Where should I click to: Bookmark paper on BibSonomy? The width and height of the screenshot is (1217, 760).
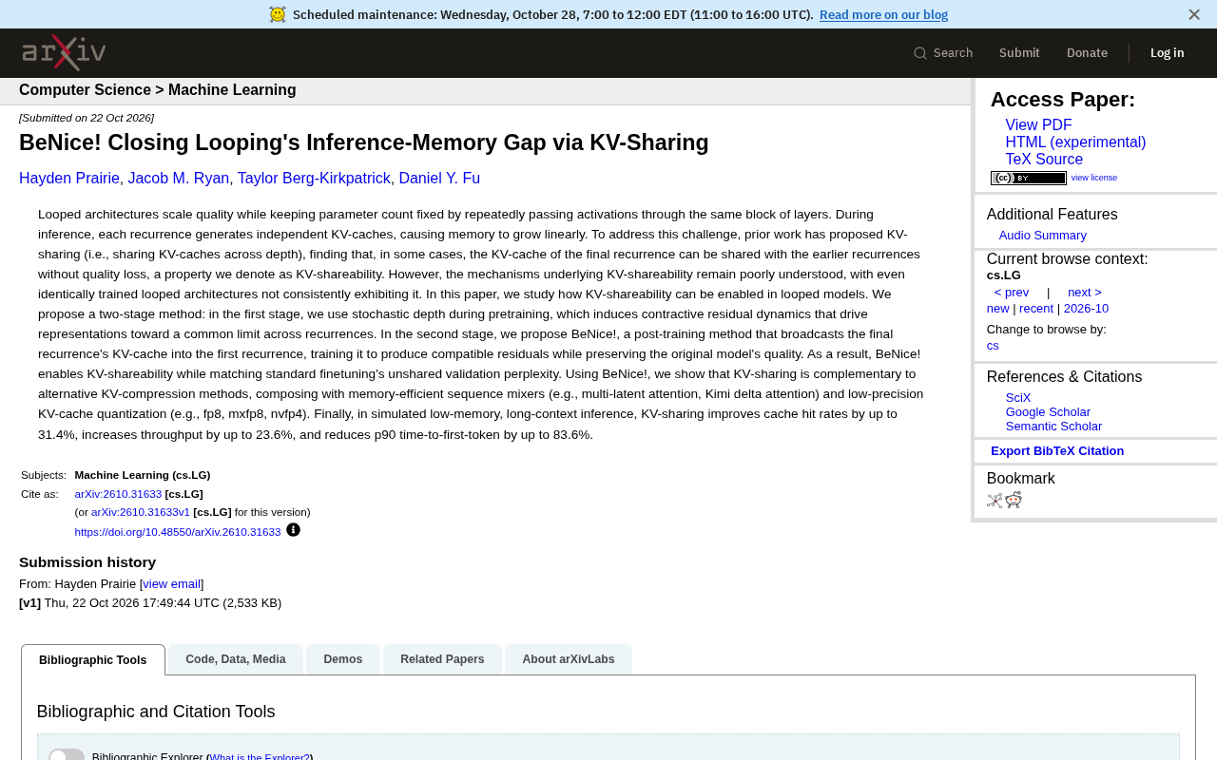click(x=995, y=501)
